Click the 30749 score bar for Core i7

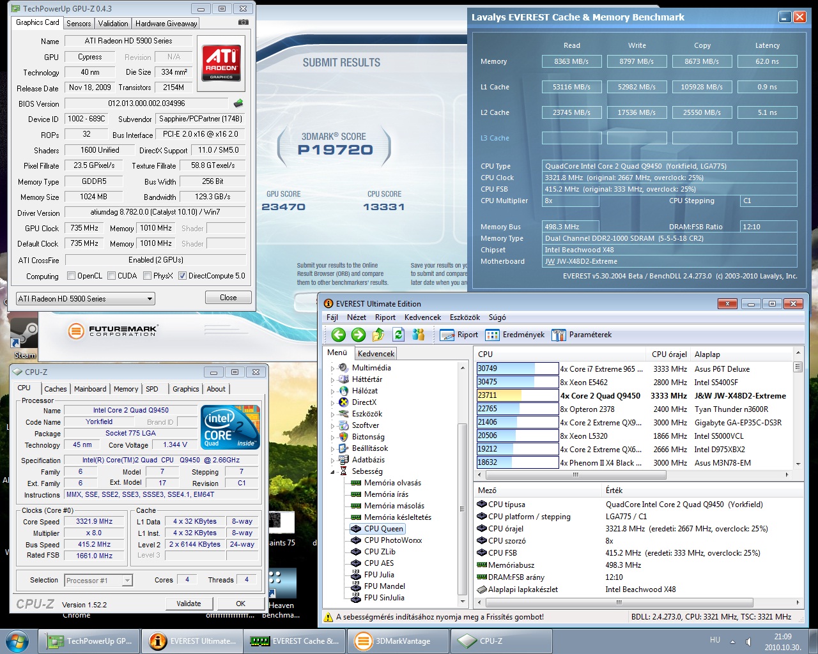tap(518, 369)
